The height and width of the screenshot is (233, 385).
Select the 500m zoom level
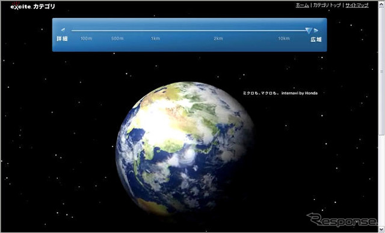pos(117,38)
